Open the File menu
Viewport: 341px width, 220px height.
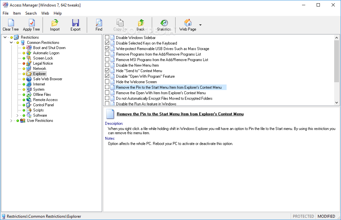click(x=6, y=13)
